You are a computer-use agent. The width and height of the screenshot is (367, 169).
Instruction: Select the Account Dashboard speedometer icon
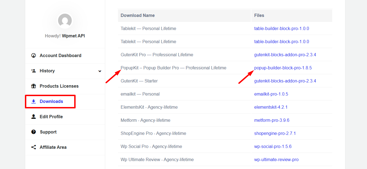pos(33,55)
